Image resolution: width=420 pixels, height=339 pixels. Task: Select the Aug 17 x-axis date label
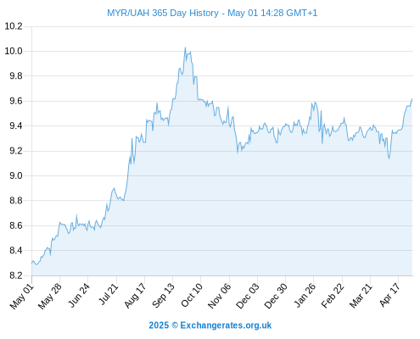coord(135,296)
